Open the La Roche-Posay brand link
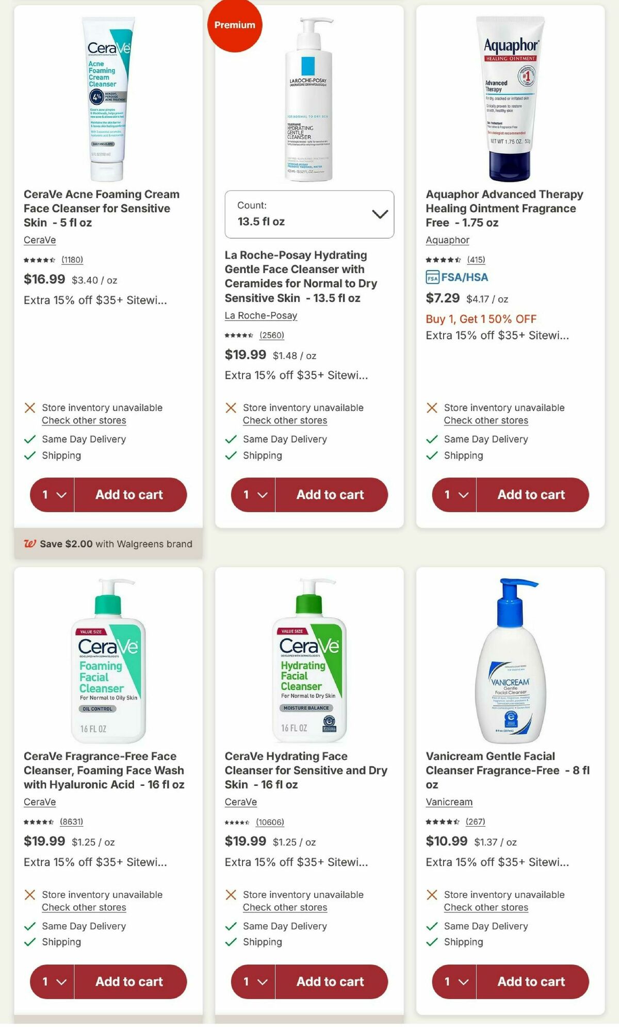 click(260, 315)
